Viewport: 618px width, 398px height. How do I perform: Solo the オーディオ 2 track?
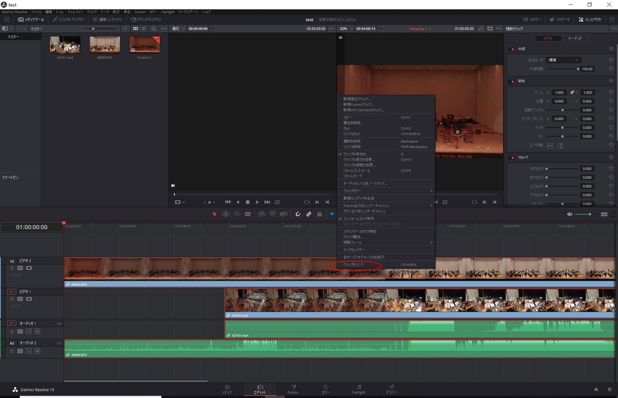pos(29,351)
